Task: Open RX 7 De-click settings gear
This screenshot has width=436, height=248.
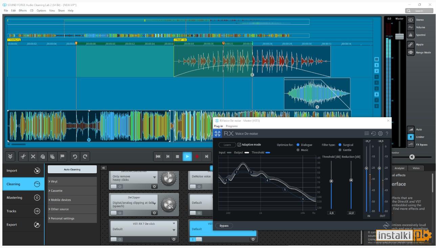Action: [x=174, y=239]
